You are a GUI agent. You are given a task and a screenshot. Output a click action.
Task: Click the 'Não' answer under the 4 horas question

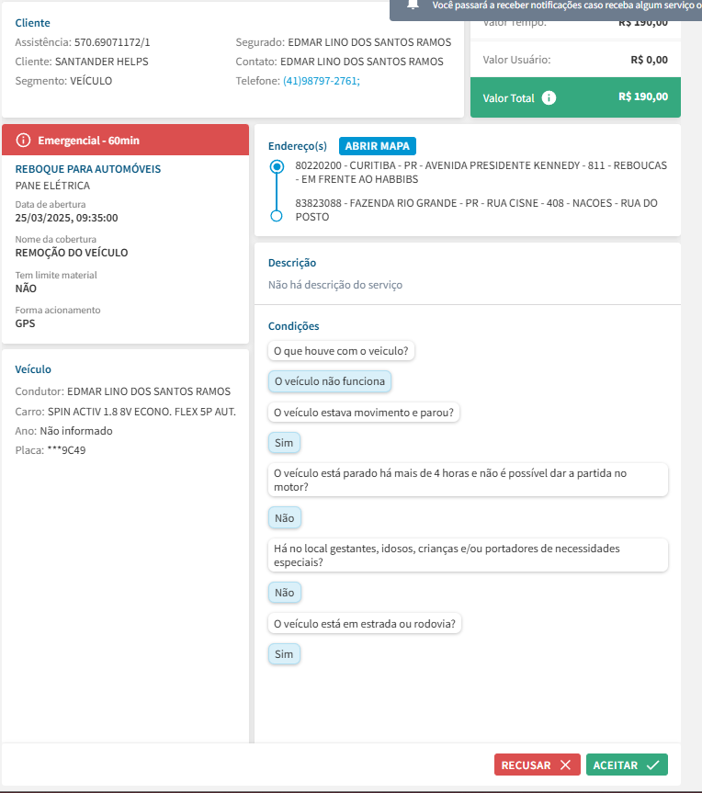284,518
